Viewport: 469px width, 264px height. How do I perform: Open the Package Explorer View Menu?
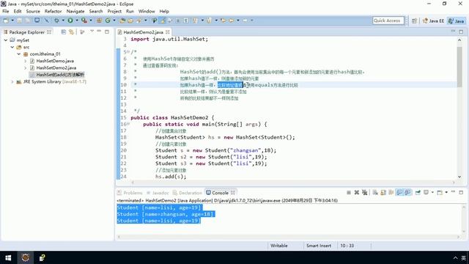click(92, 32)
